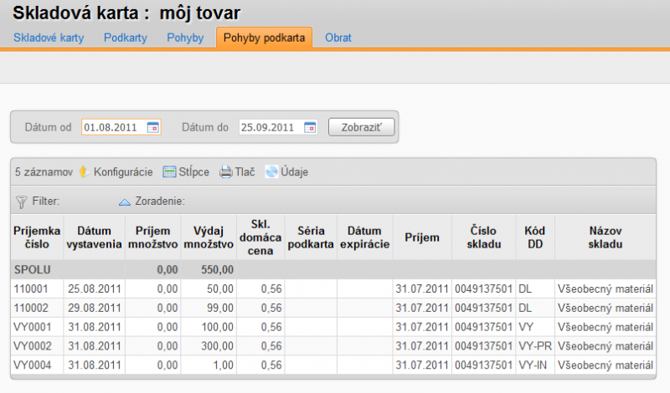
Task: Click the Tlač print link
Action: (x=245, y=172)
